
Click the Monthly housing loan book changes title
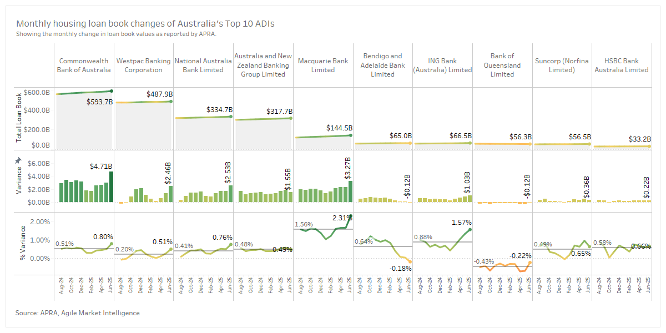click(x=145, y=24)
